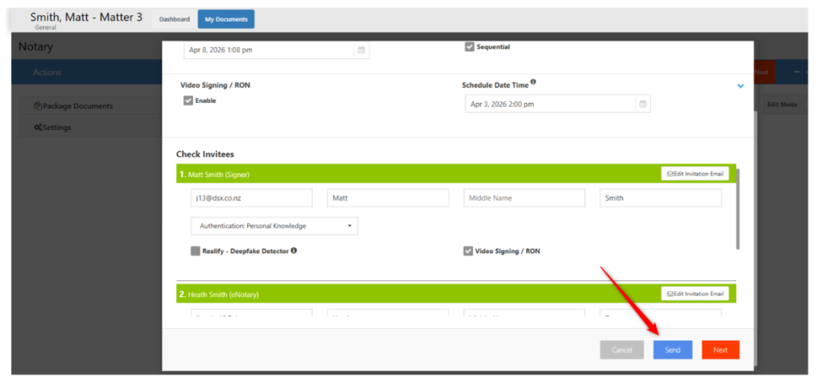Image resolution: width=817 pixels, height=383 pixels.
Task: Collapse section using blue chevron arrow
Action: tap(740, 86)
